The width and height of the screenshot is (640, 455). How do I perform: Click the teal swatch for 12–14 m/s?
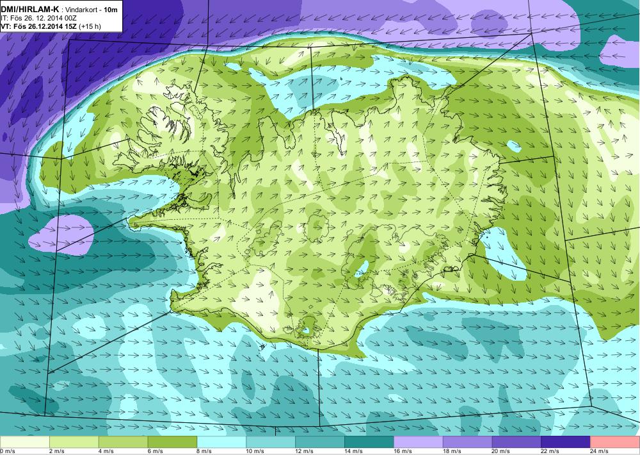tap(320, 442)
